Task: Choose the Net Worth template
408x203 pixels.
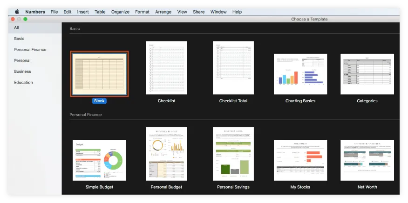Action: point(367,160)
